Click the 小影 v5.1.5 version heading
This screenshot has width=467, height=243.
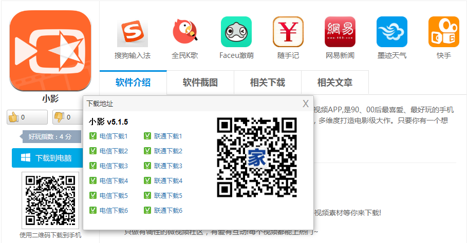tap(108, 122)
